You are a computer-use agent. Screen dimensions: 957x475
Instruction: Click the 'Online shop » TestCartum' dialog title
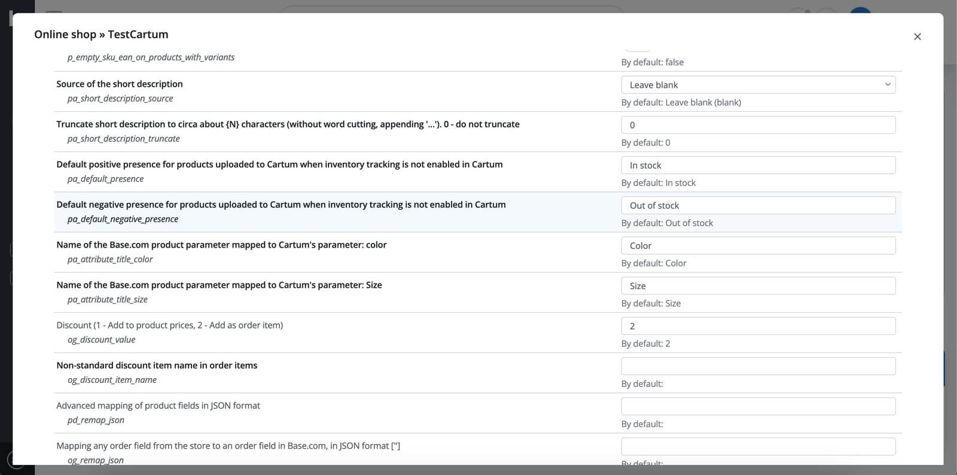point(101,34)
